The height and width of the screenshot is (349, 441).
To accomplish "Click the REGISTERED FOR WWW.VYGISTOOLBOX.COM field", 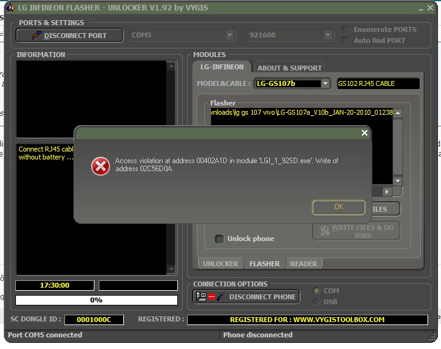I will [x=307, y=320].
